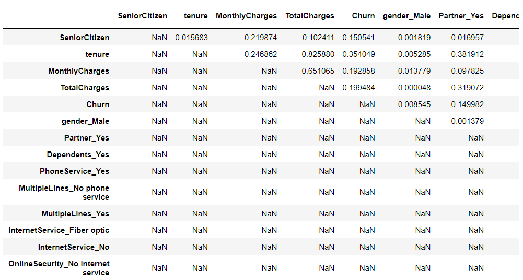Select the MultipleLines_No phone service row label

[64, 192]
